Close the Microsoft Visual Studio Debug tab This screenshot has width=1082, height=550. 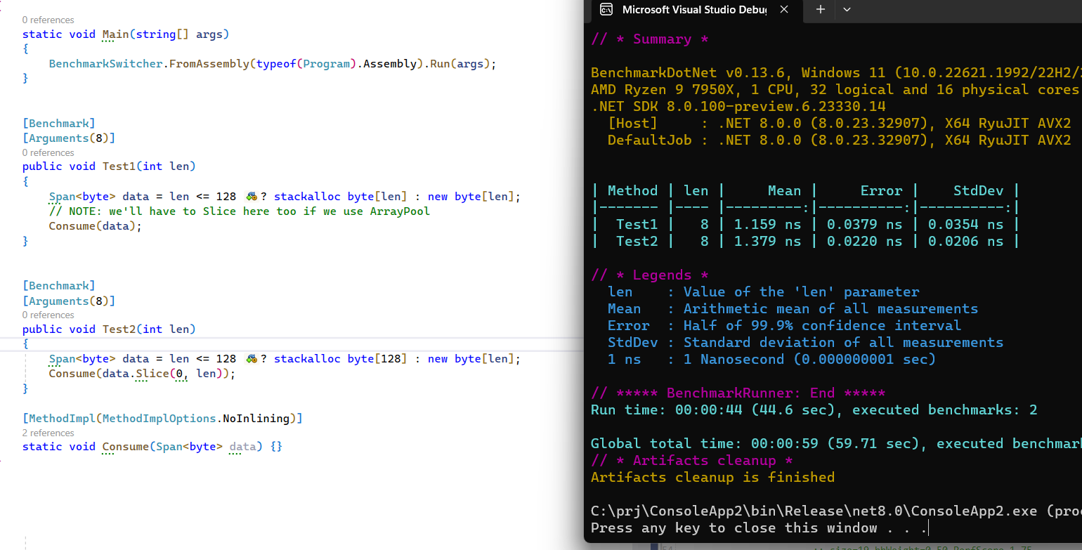click(x=783, y=10)
